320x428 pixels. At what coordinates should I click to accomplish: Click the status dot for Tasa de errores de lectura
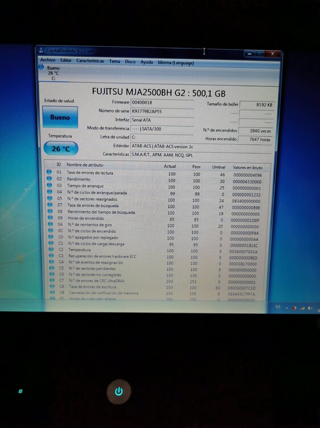pos(49,172)
